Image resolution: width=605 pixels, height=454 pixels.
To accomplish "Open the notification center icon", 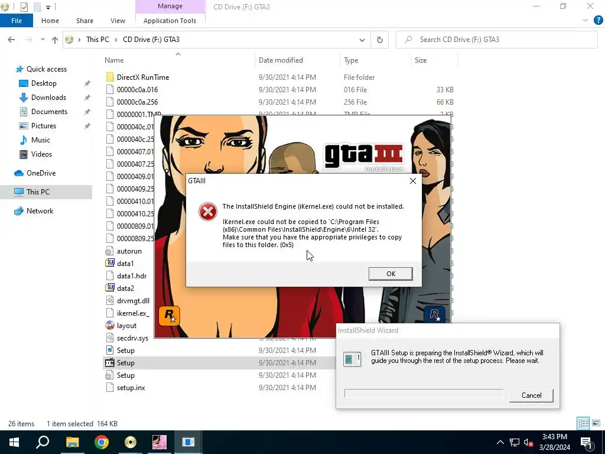I will (x=587, y=442).
